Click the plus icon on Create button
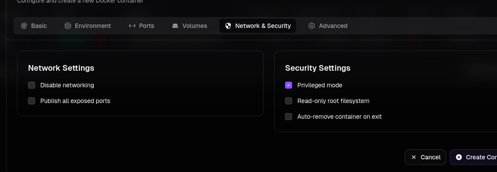Viewport: 497px width, 172px height. point(458,157)
